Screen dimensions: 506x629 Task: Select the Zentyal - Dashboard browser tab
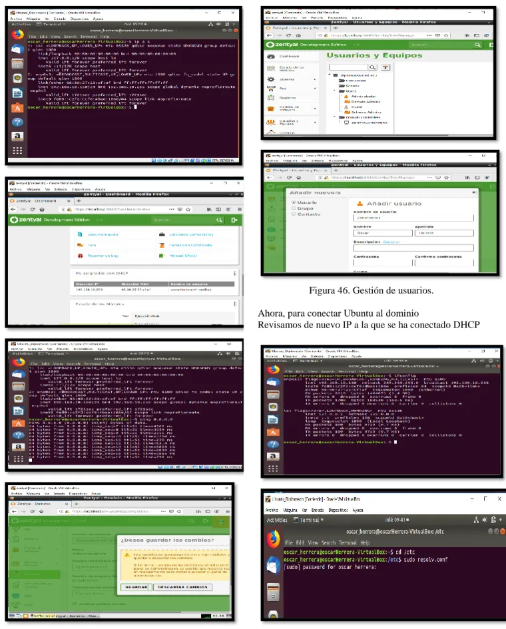(40, 200)
